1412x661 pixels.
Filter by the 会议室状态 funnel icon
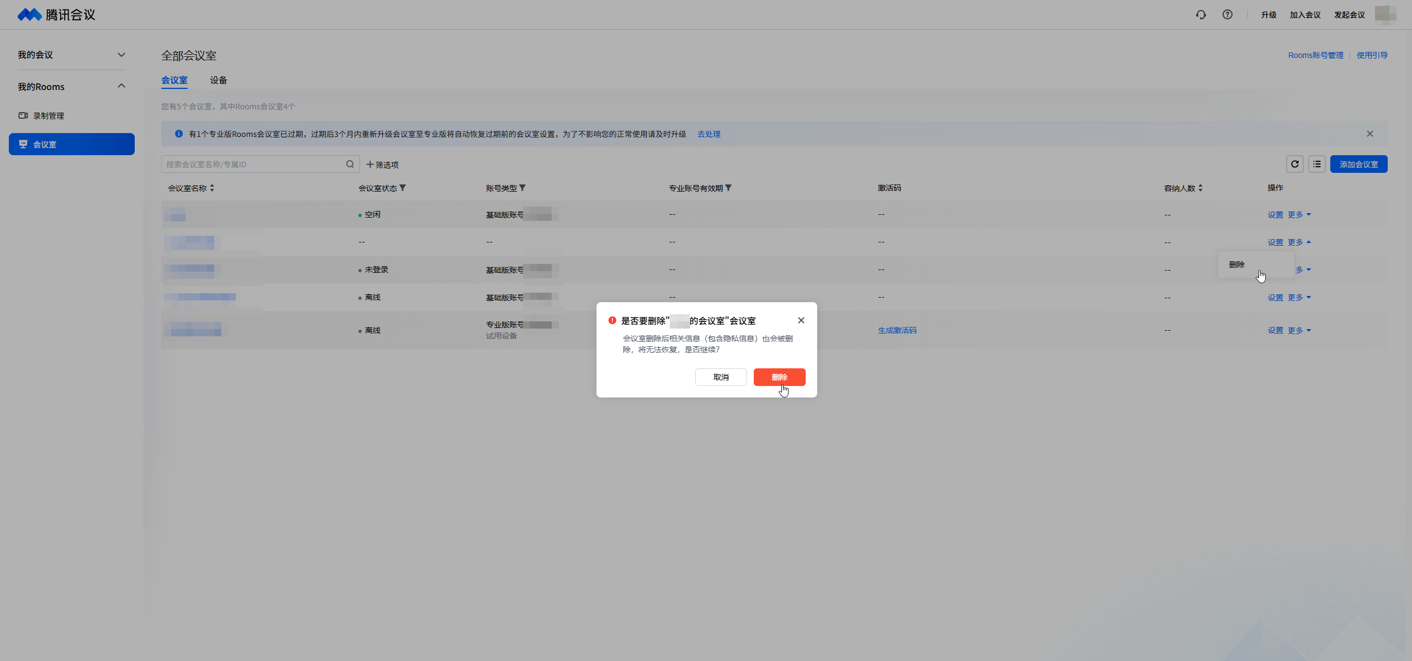click(x=403, y=188)
